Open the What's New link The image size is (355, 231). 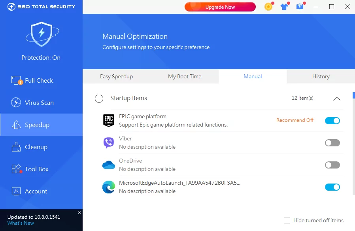(x=21, y=223)
